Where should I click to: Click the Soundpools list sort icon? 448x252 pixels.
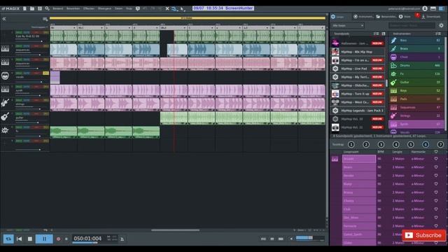click(x=377, y=34)
